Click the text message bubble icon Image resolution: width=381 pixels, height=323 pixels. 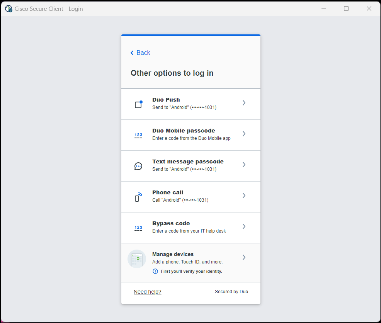pos(138,166)
